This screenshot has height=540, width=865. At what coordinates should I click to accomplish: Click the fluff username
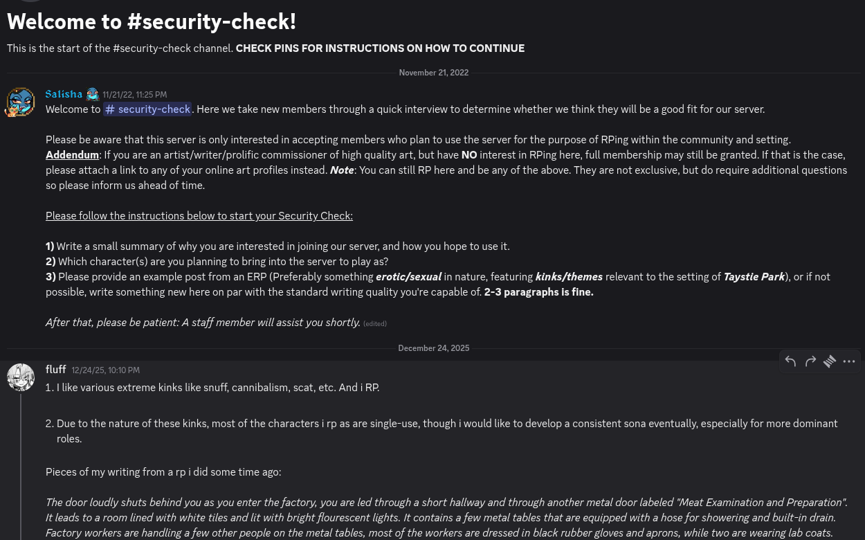pyautogui.click(x=56, y=370)
